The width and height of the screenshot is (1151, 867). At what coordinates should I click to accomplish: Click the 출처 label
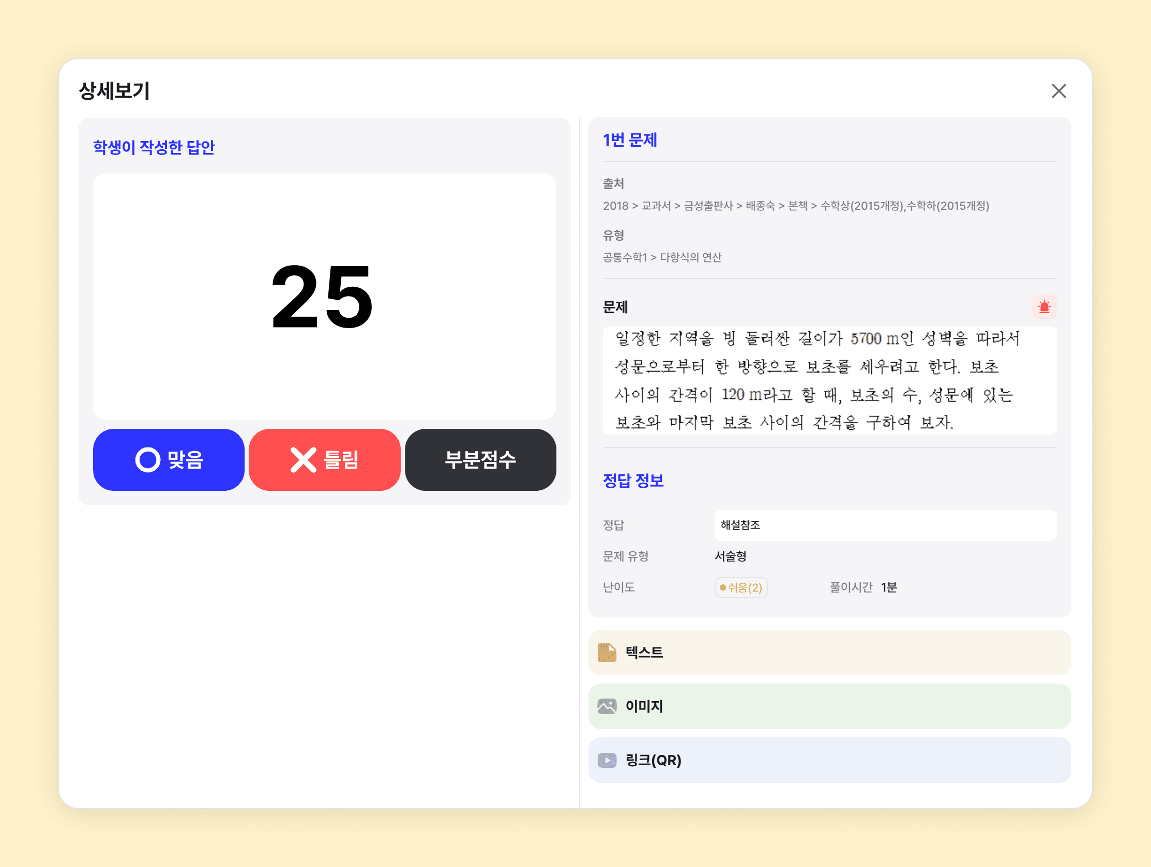(x=613, y=183)
